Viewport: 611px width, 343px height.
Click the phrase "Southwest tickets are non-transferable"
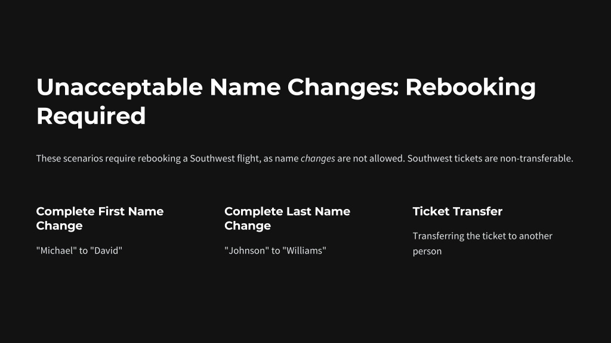coord(489,158)
